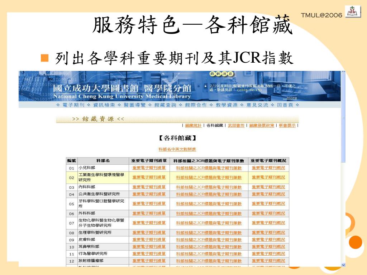Open 重要電子期刊清單 for 行為醫學研究所
The image size is (367, 275).
click(x=149, y=254)
